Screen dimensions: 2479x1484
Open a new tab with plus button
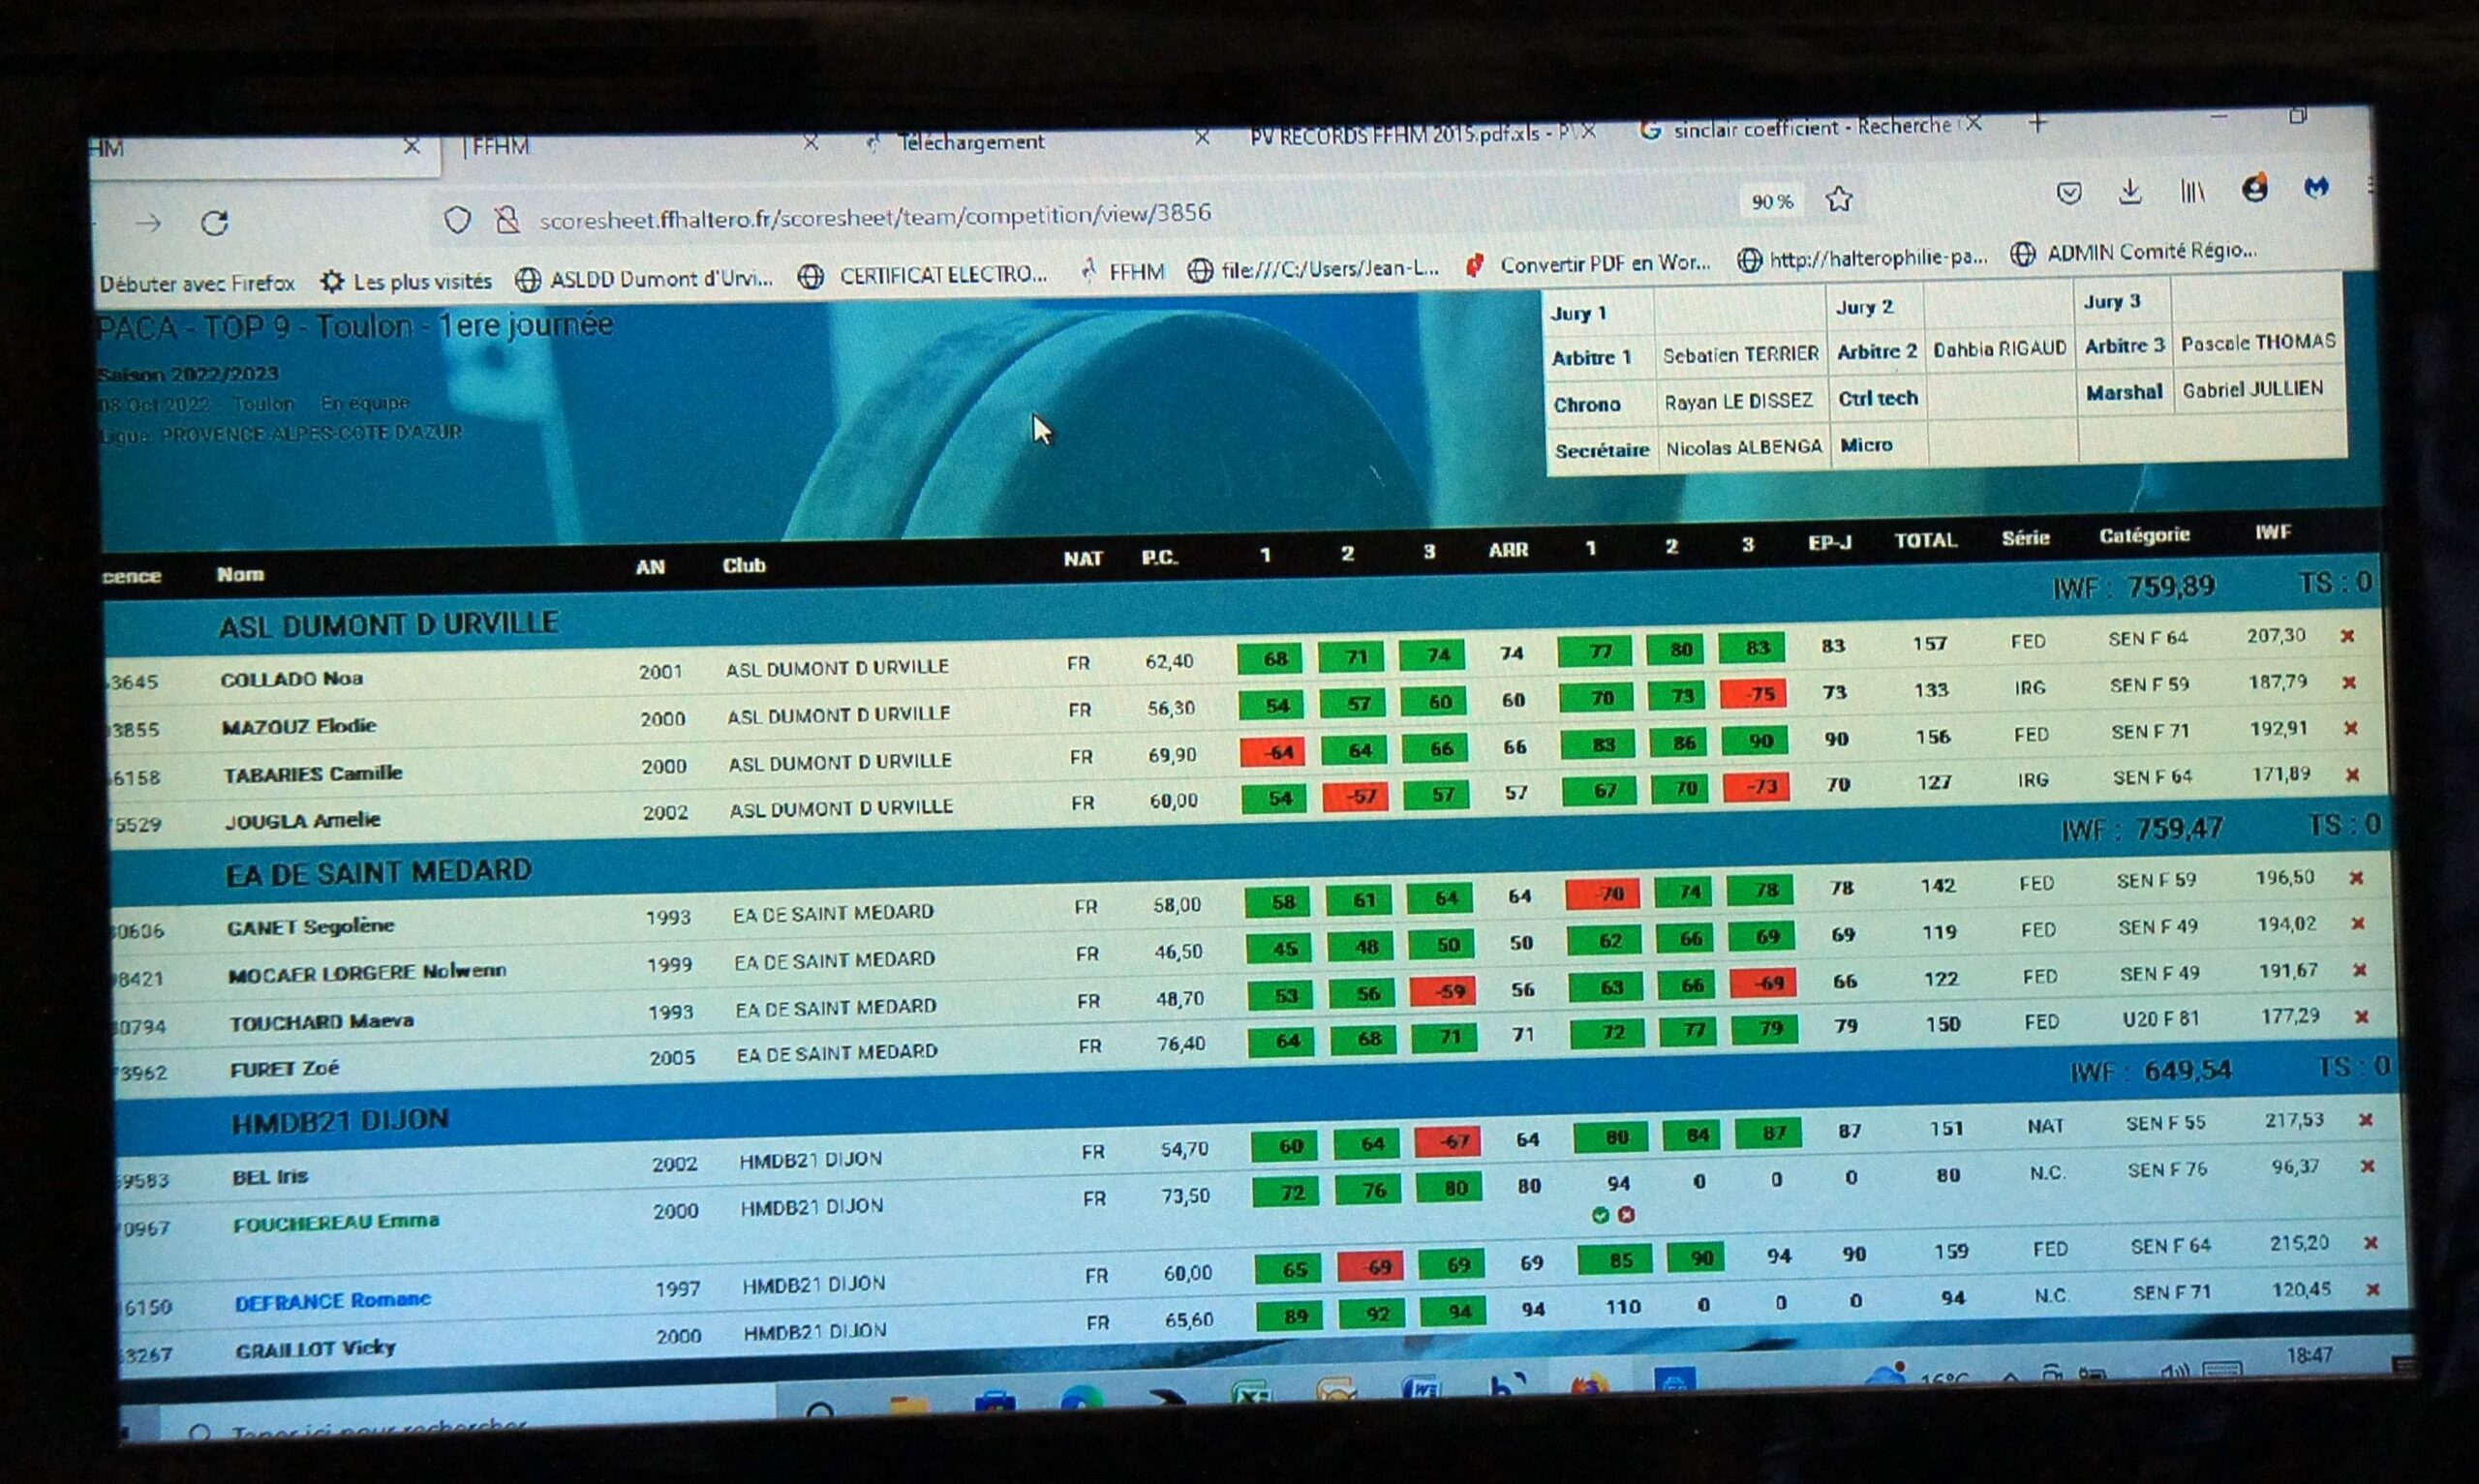click(x=2038, y=124)
